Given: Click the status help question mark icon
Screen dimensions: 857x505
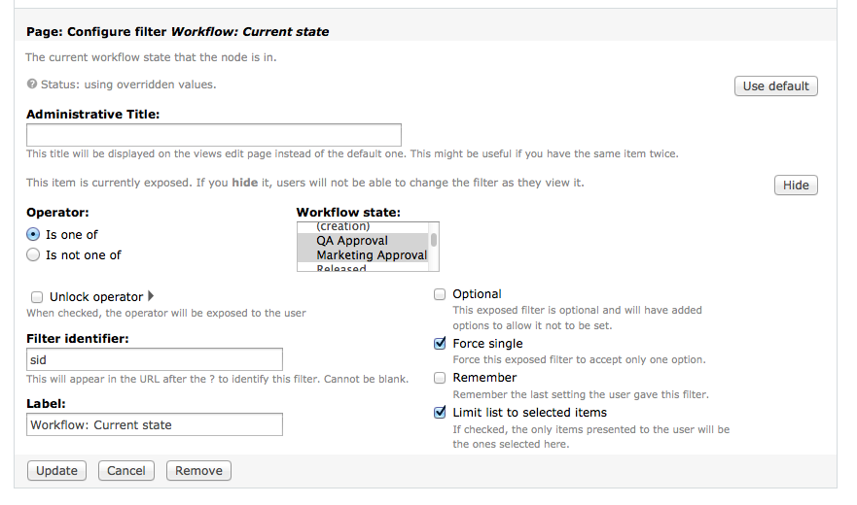Looking at the screenshot, I should point(32,84).
